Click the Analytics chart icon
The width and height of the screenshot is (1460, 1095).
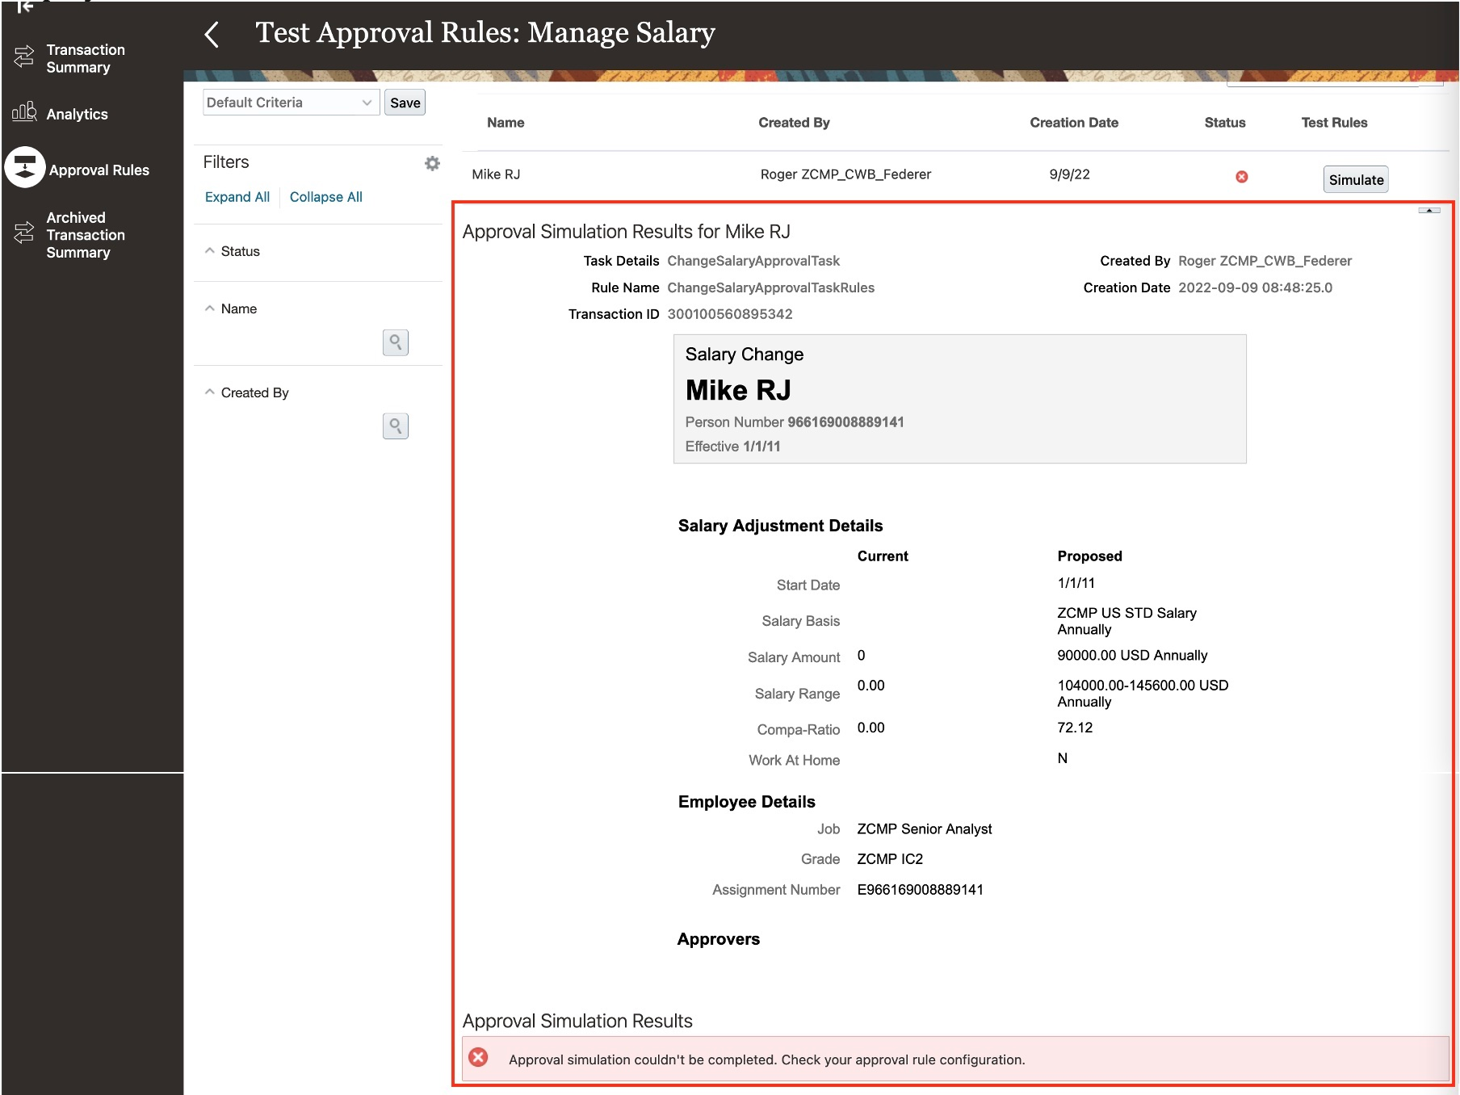[24, 111]
